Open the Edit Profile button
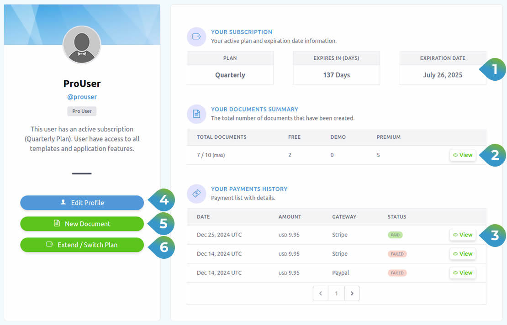The image size is (507, 325). click(82, 203)
